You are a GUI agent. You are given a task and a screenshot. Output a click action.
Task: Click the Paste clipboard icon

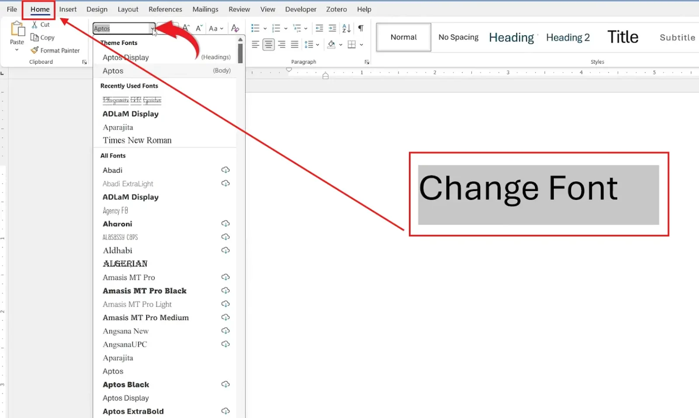tap(17, 29)
